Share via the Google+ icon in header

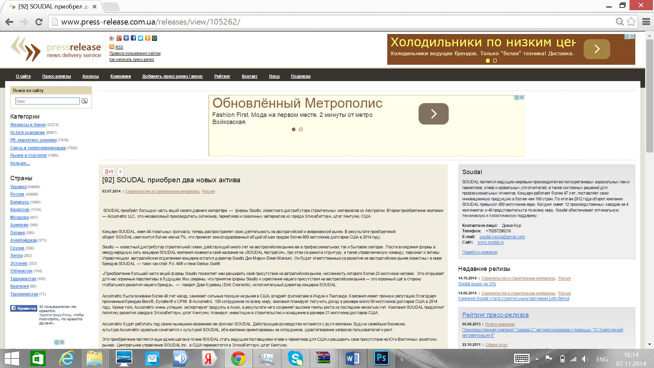[119, 38]
